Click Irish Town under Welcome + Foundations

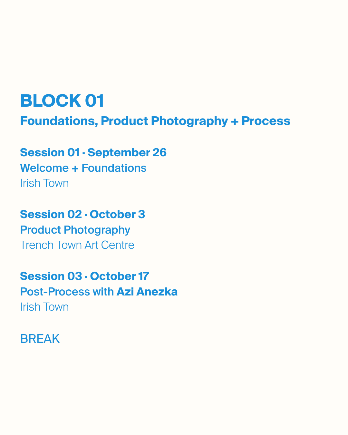(x=44, y=183)
